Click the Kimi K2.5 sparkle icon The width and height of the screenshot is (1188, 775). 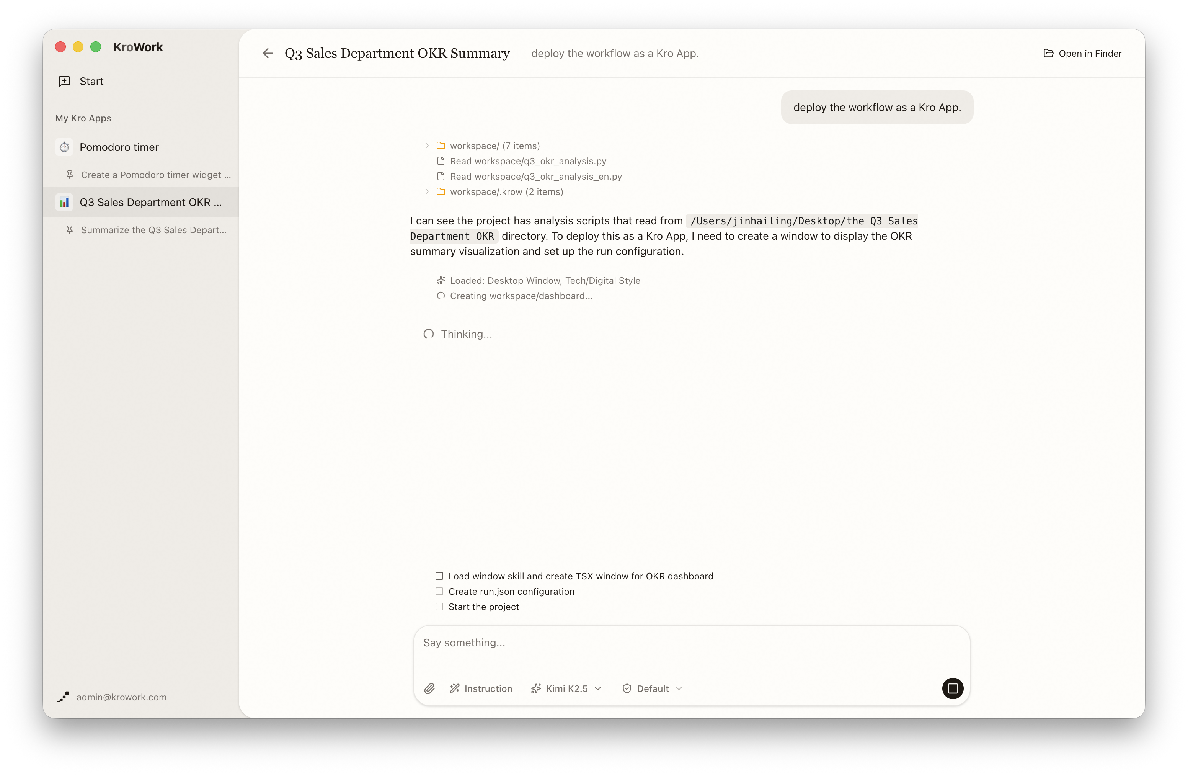coord(536,688)
